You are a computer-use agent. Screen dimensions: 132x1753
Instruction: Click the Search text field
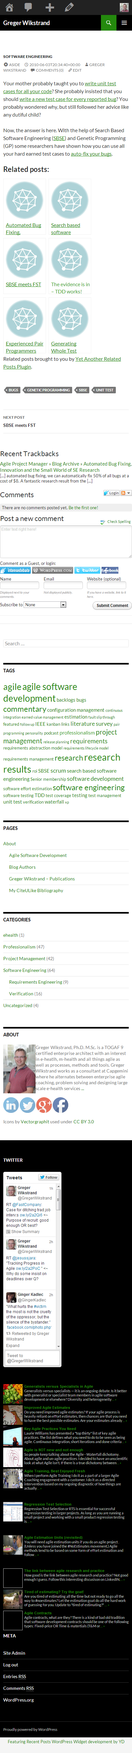click(66, 643)
